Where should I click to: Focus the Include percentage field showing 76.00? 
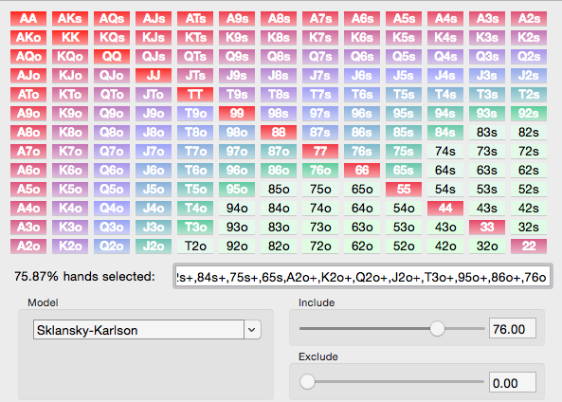tap(513, 328)
